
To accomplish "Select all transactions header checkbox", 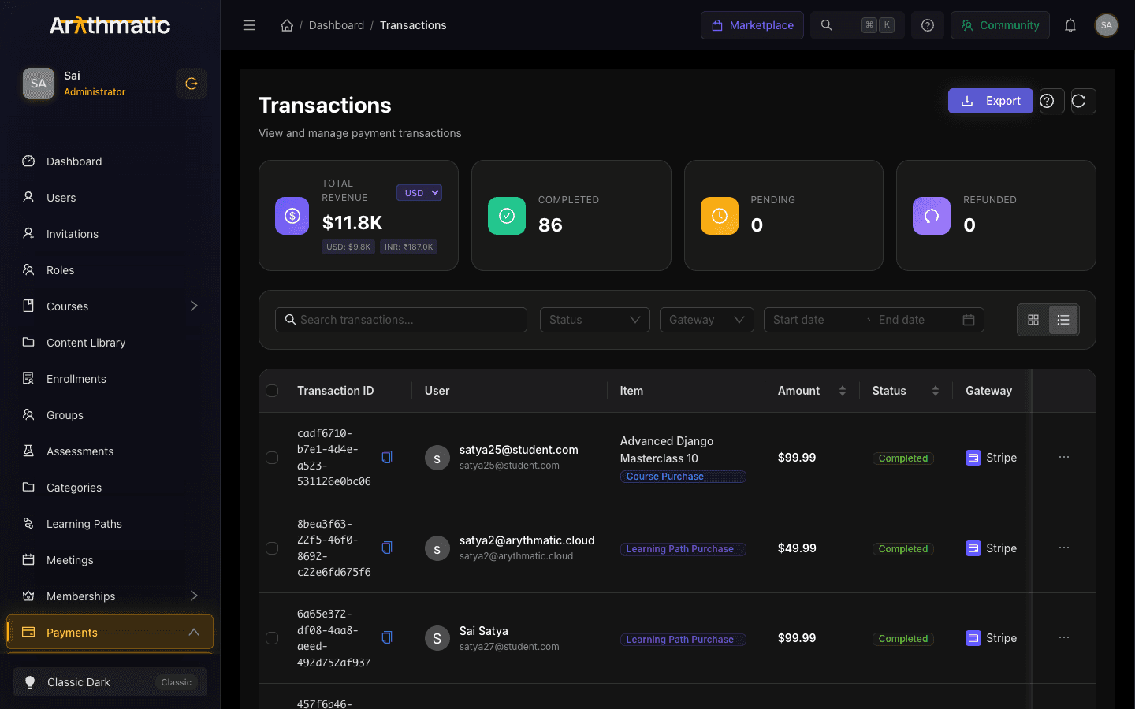I will [272, 391].
